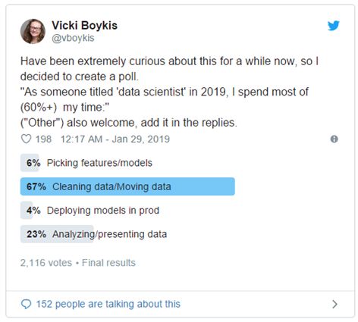
Task: Like the tweet with heart icon
Action: (26, 139)
